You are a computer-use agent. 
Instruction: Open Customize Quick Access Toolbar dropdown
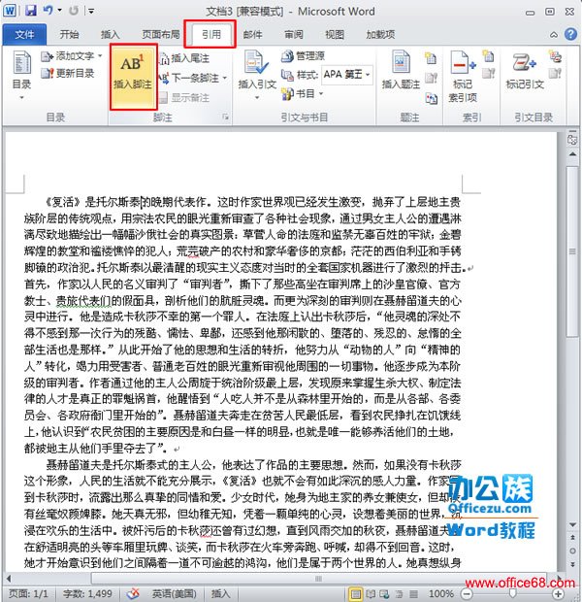click(x=91, y=11)
